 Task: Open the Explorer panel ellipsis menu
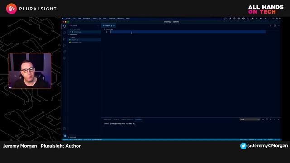[98, 26]
